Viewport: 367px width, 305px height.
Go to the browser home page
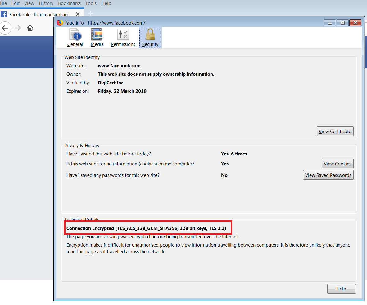(x=30, y=28)
